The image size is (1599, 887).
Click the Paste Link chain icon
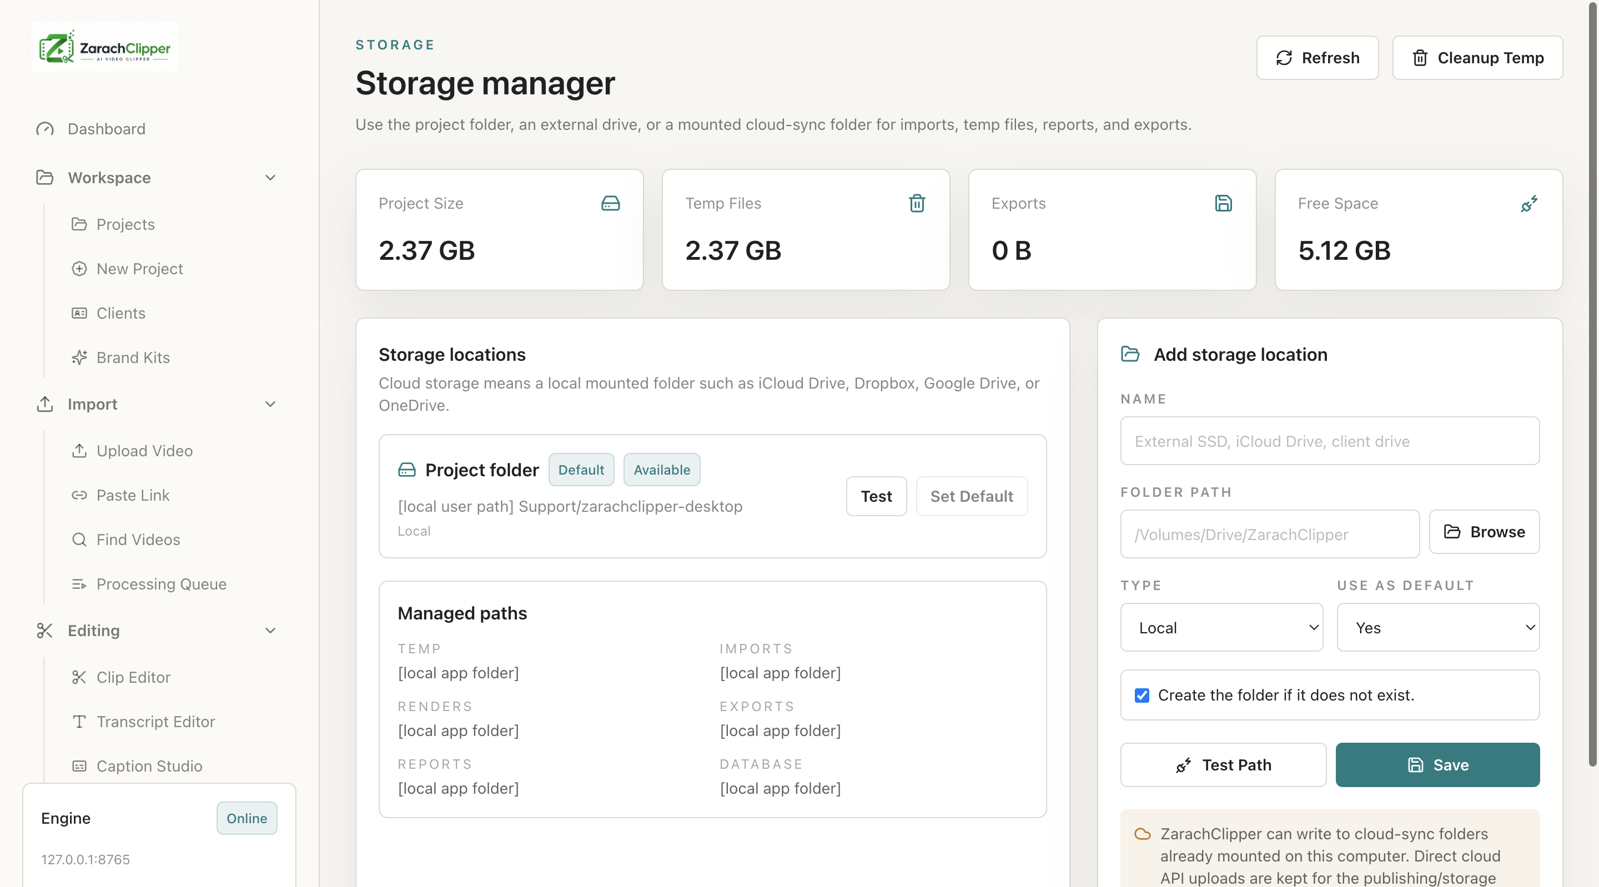pos(79,495)
